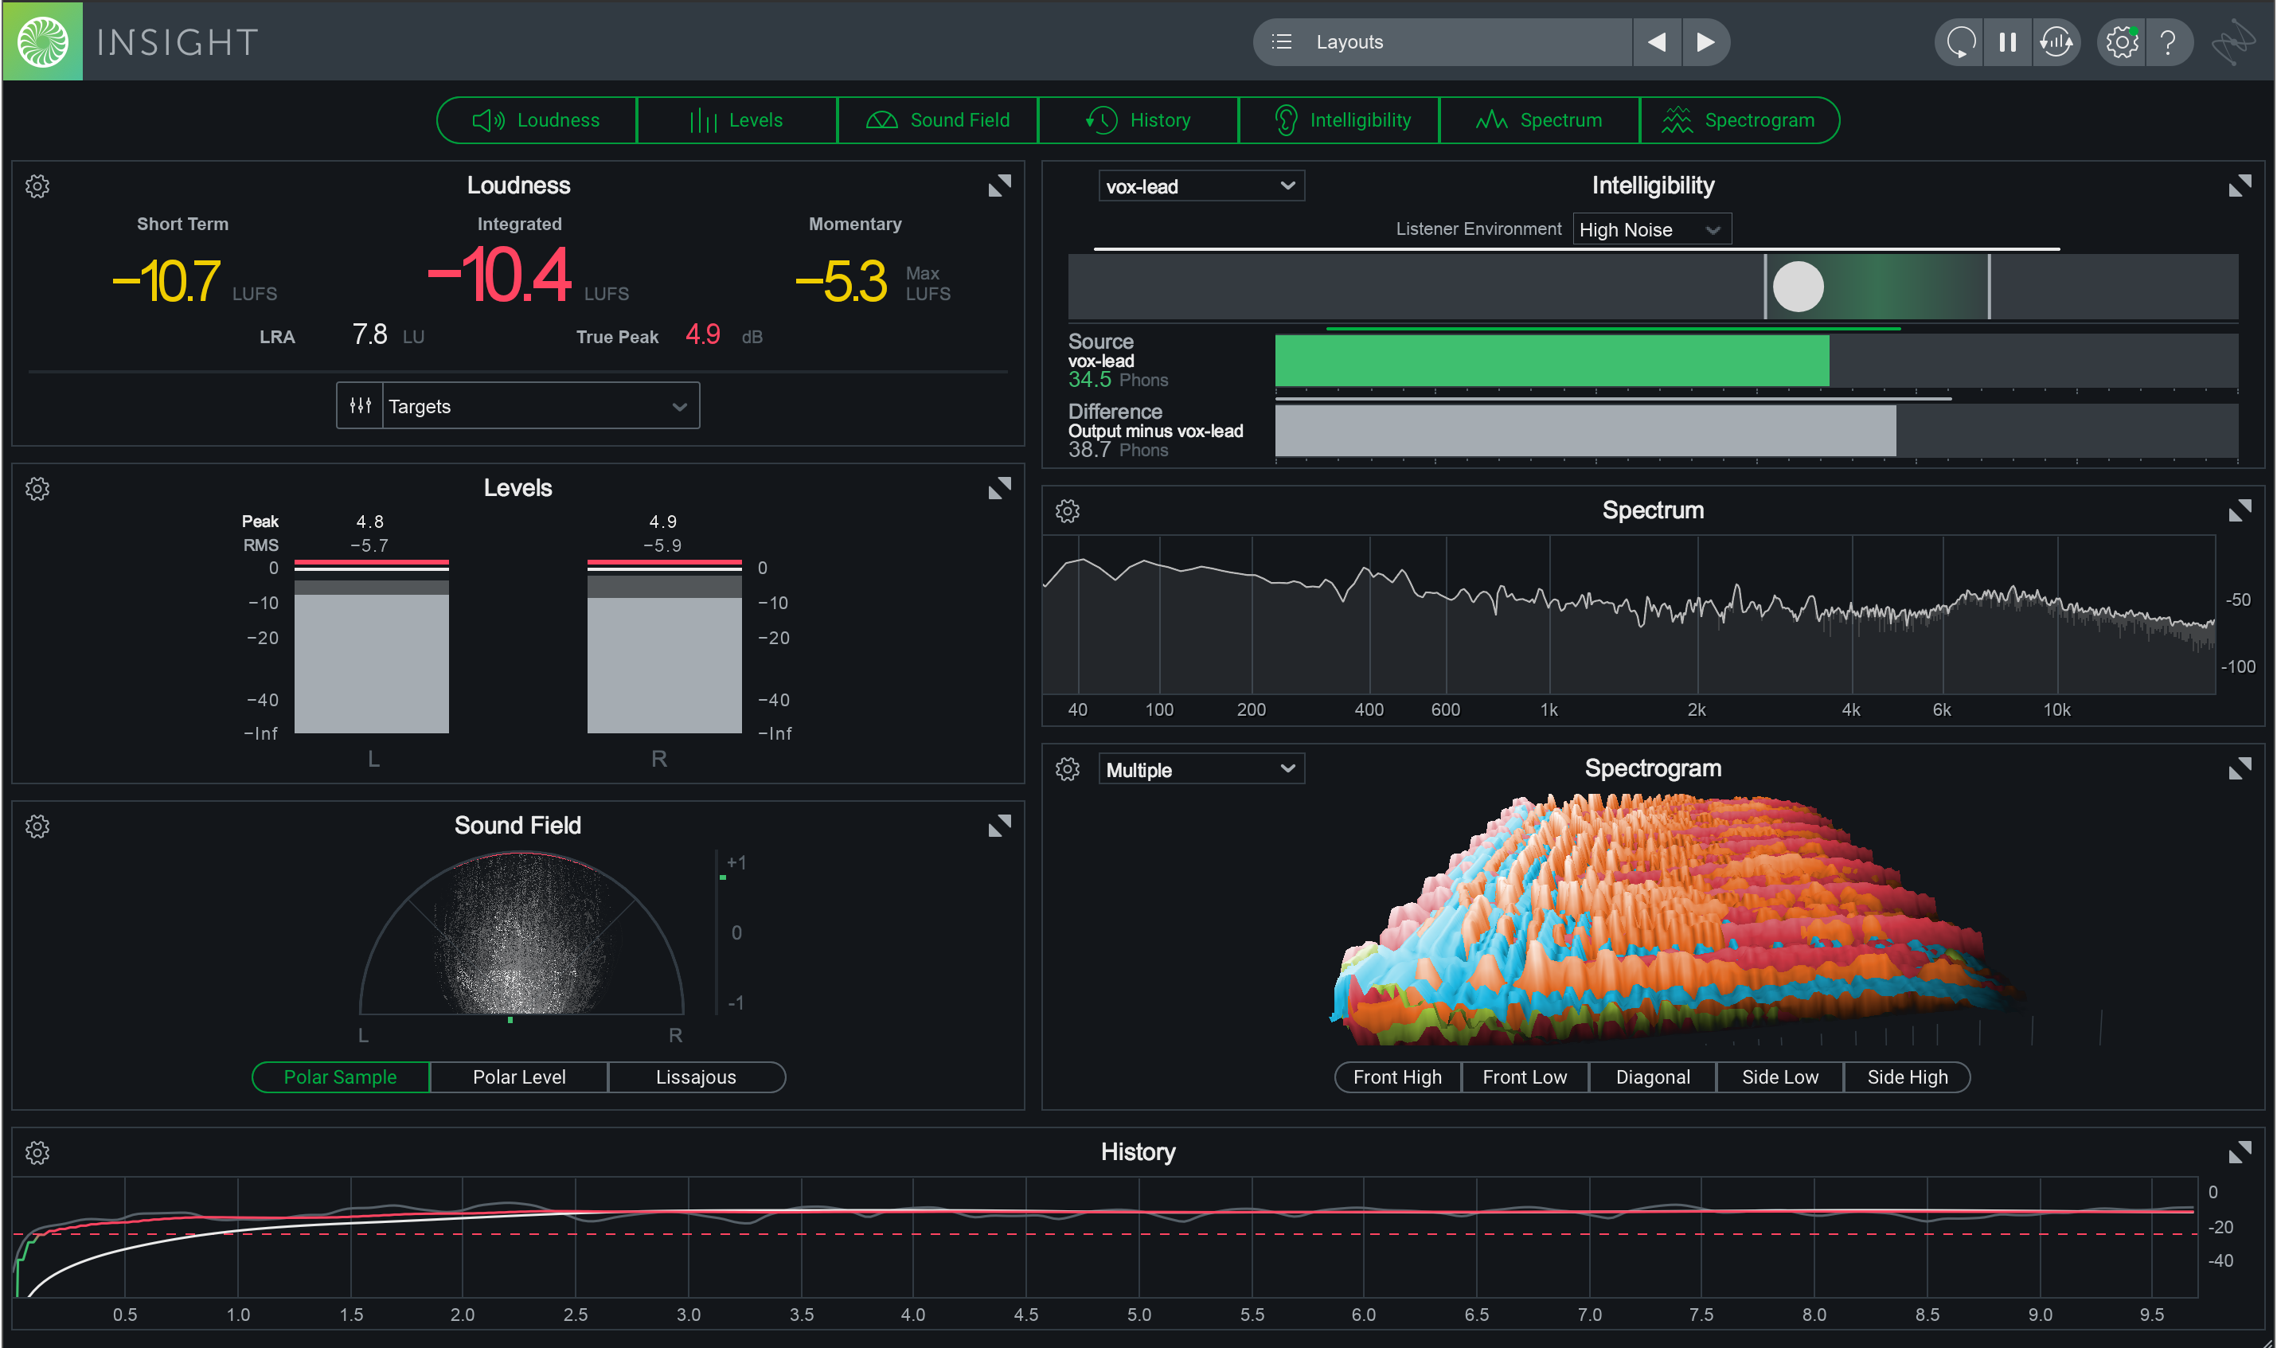Switch spectrogram to Side High view
The width and height of the screenshot is (2277, 1348).
point(1907,1077)
